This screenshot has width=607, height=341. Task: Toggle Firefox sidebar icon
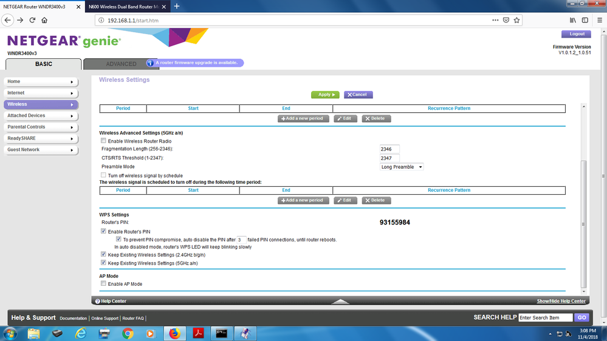coord(585,20)
